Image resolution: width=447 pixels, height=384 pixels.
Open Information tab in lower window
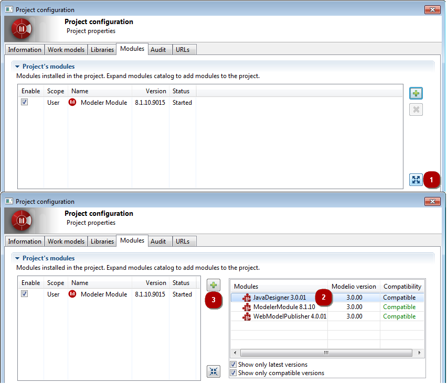tap(25, 242)
